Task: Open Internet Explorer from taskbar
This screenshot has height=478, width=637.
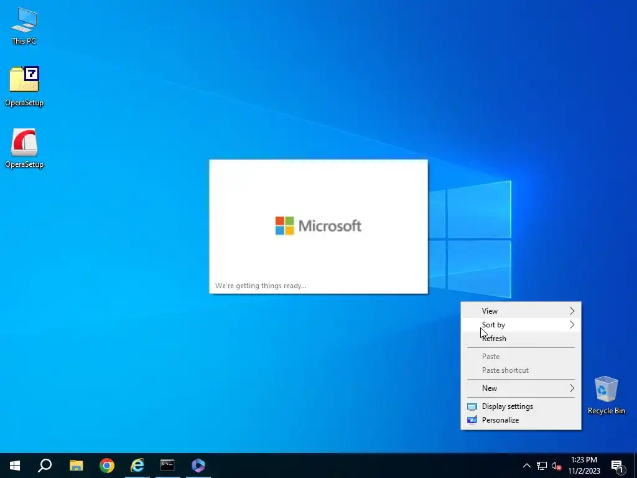Action: click(137, 466)
